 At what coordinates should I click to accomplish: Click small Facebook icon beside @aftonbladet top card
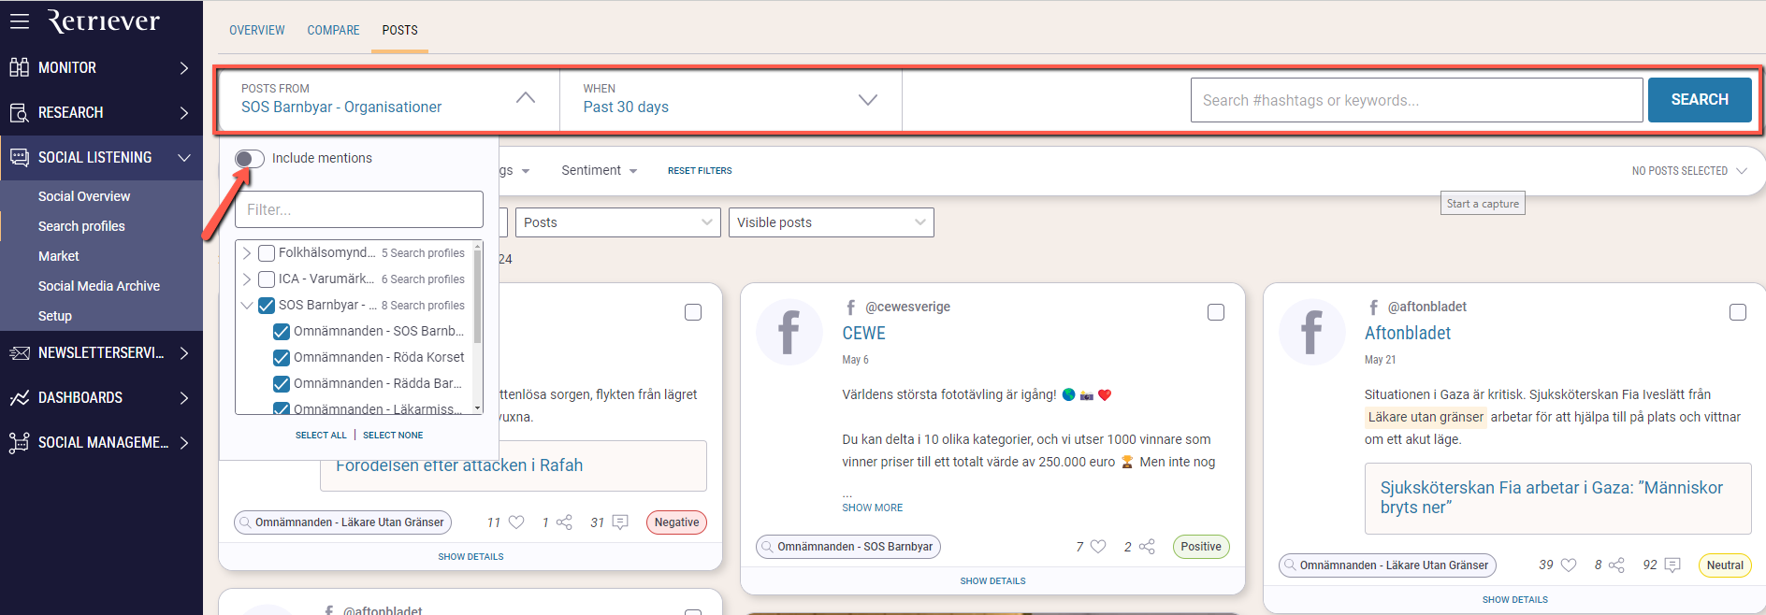click(1373, 307)
